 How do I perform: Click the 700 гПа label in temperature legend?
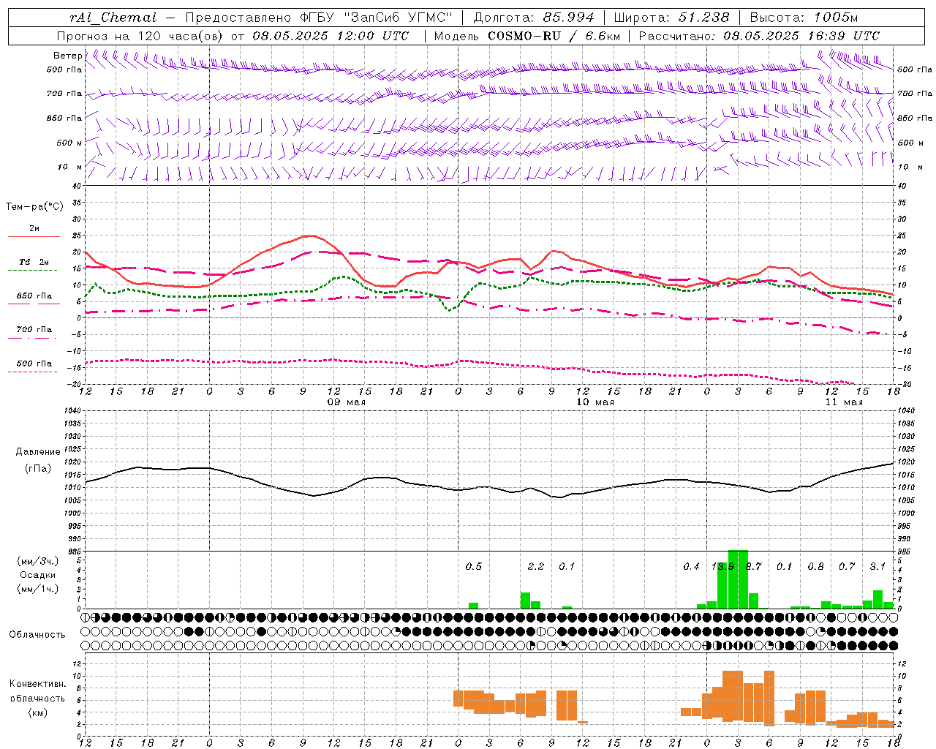[34, 330]
